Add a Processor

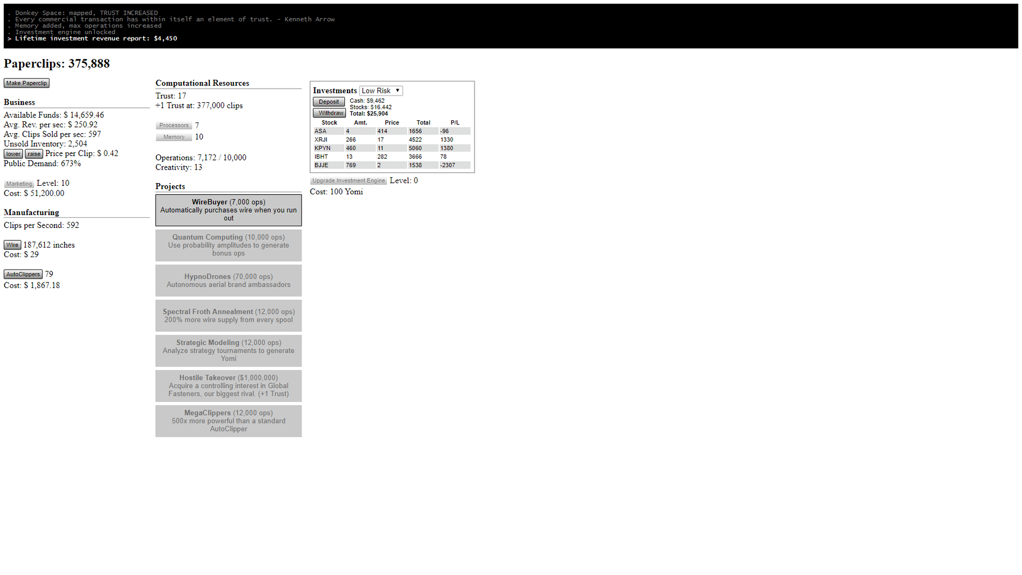[x=174, y=125]
